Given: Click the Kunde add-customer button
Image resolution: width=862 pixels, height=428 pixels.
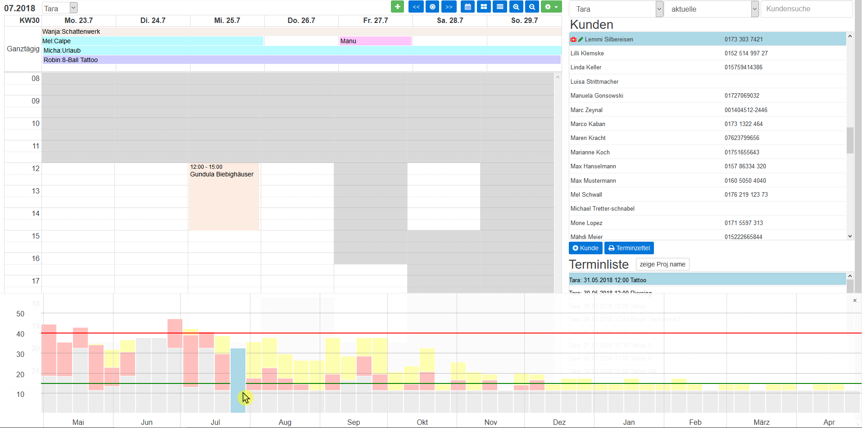Looking at the screenshot, I should [x=585, y=248].
